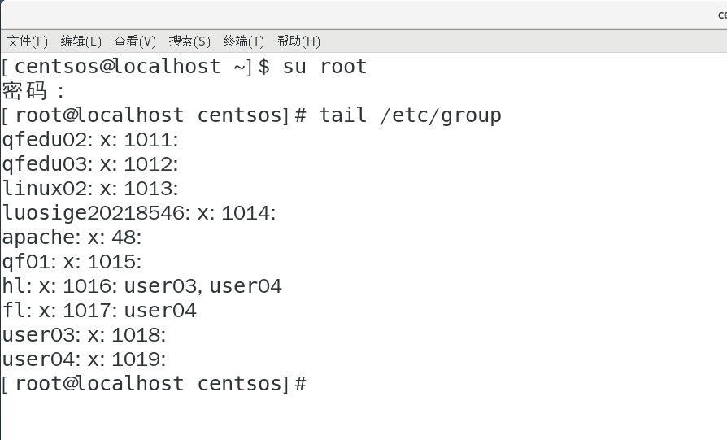Click the hl group line listing user03, user04
This screenshot has width=727, height=440.
(142, 286)
